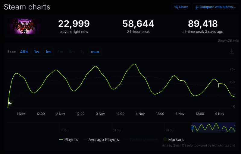The width and height of the screenshot is (241, 154).
Task: Set chart zoom to 48h
Action: pos(24,52)
